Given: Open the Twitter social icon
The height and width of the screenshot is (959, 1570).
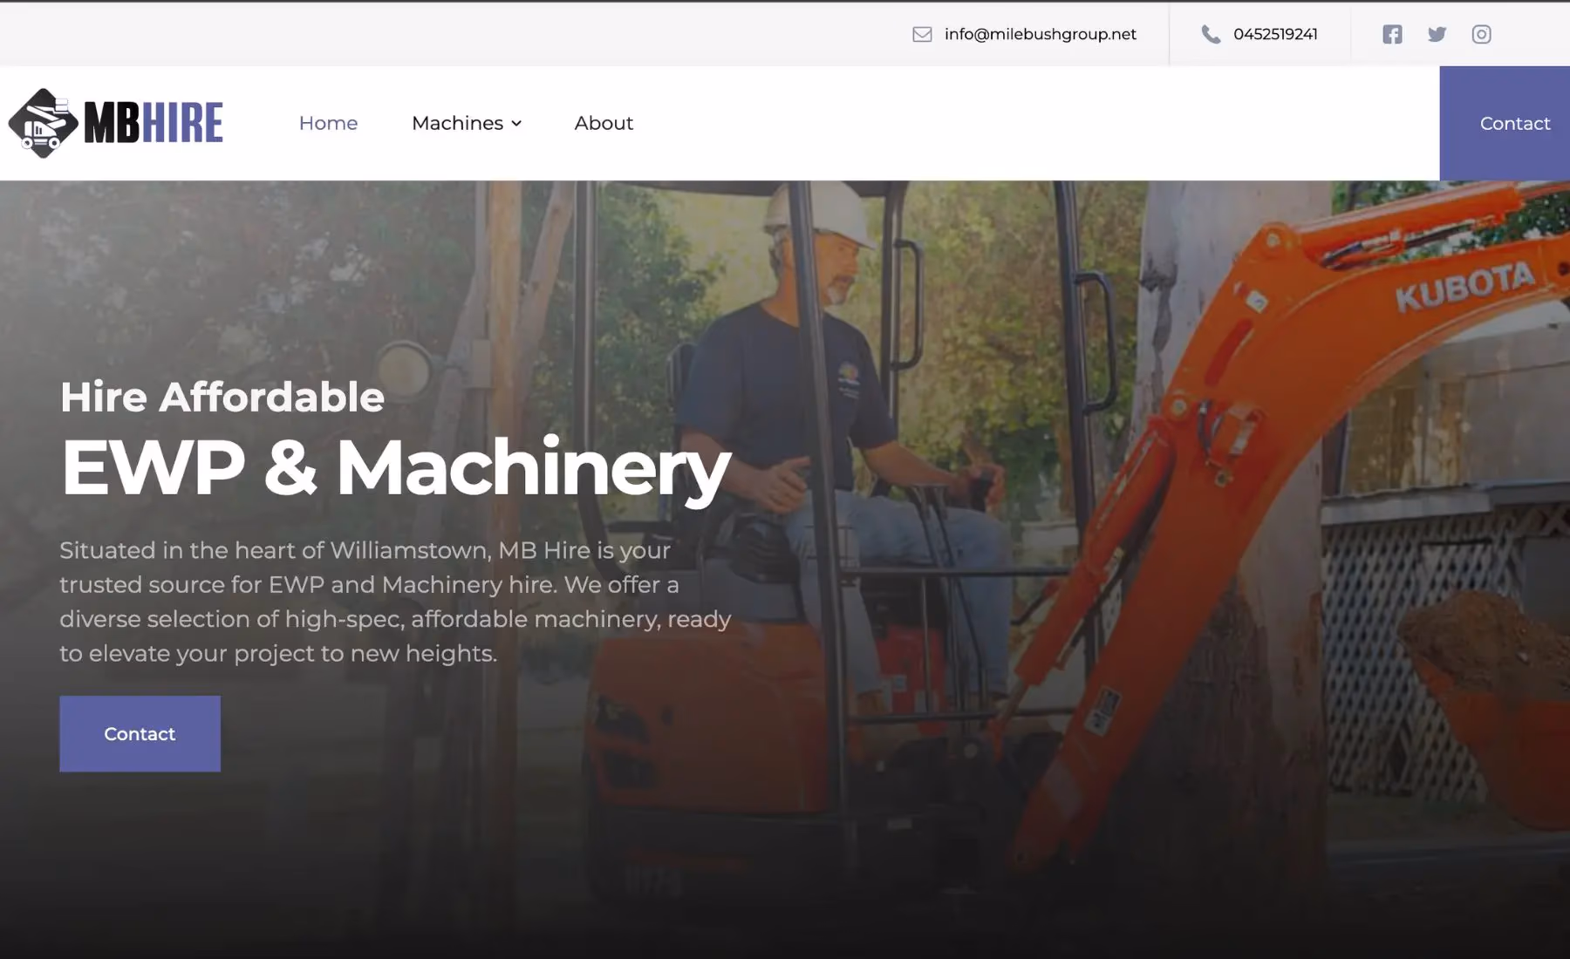Looking at the screenshot, I should click(x=1437, y=34).
